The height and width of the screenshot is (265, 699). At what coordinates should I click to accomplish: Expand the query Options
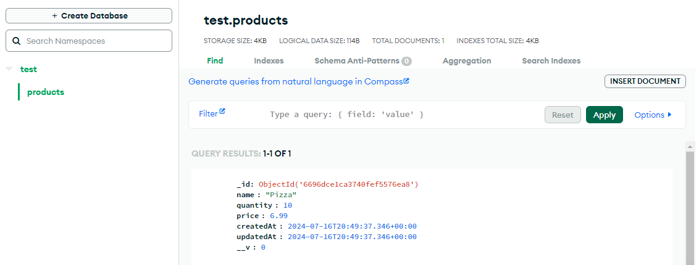pos(653,115)
